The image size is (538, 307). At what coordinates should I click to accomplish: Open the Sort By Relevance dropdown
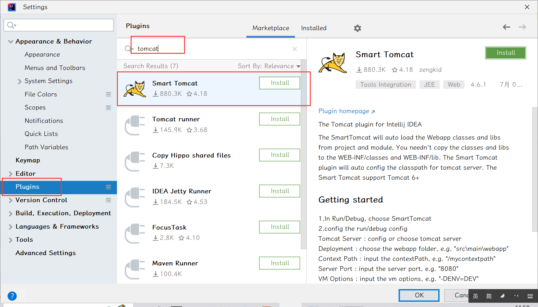point(269,66)
